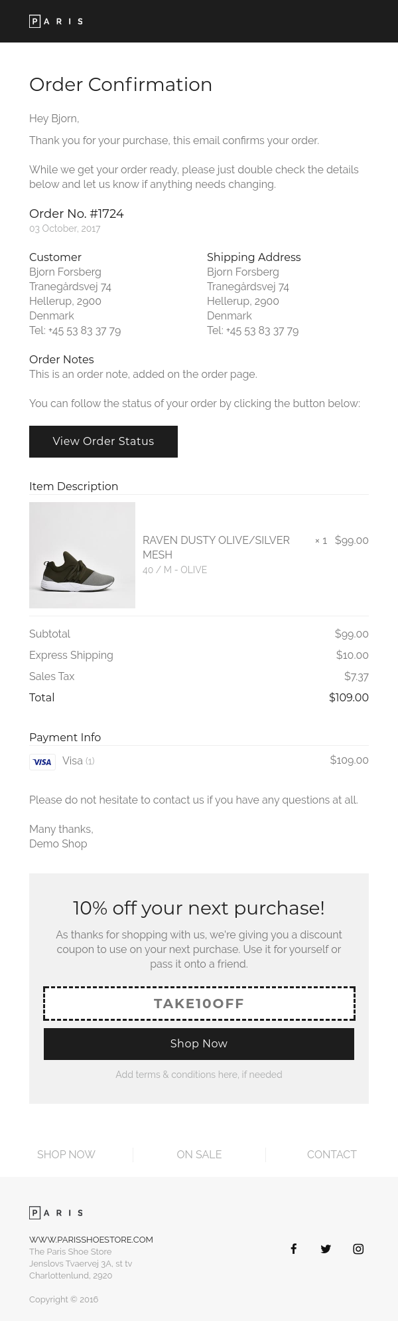
Task: Click the PARIS logo at the top
Action: tap(56, 21)
